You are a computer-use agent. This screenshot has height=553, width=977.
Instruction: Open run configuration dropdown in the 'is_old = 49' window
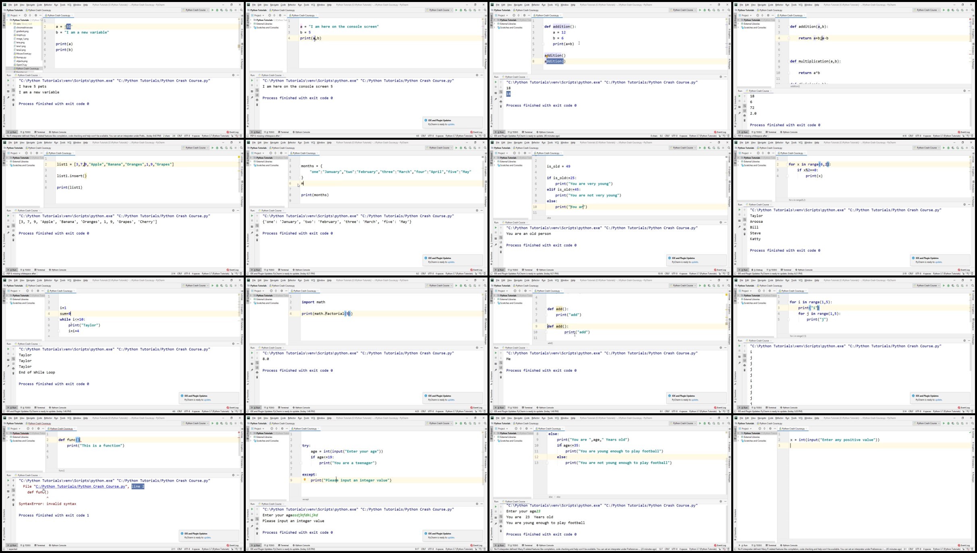683,148
